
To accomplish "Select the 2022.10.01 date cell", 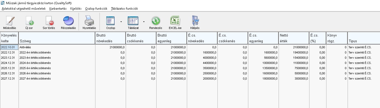I will pyautogui.click(x=9, y=47).
